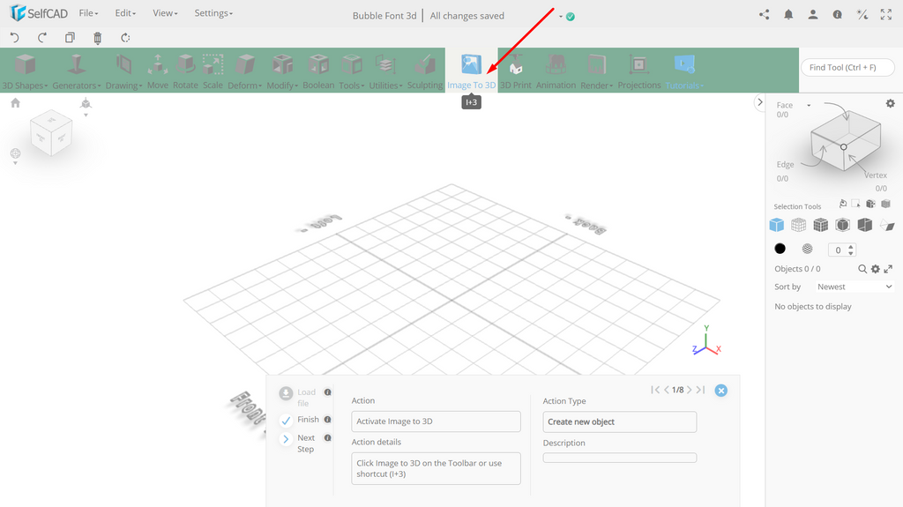
Task: Click the reset circular arrow icon
Action: click(125, 38)
